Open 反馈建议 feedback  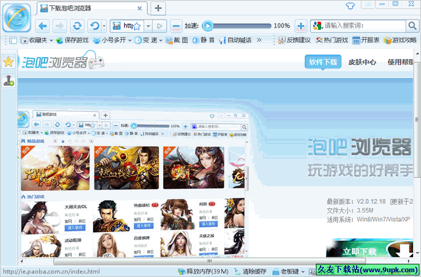point(294,40)
